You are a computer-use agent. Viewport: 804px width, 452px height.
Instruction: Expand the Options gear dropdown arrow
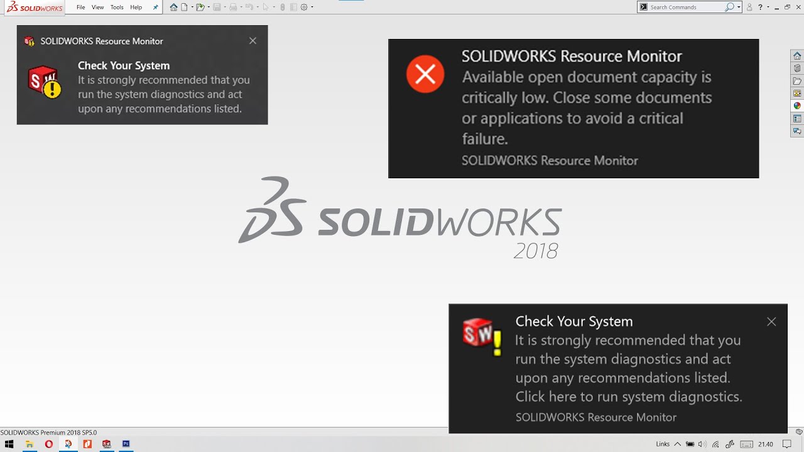pyautogui.click(x=312, y=7)
